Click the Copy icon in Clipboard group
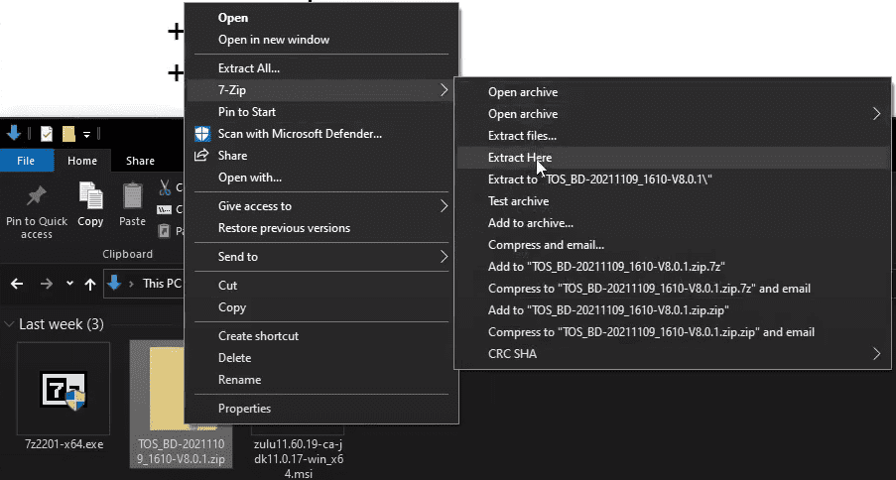The image size is (896, 480). [x=90, y=196]
